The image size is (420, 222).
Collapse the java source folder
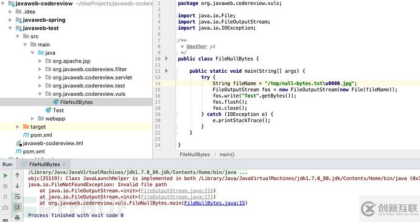32,53
